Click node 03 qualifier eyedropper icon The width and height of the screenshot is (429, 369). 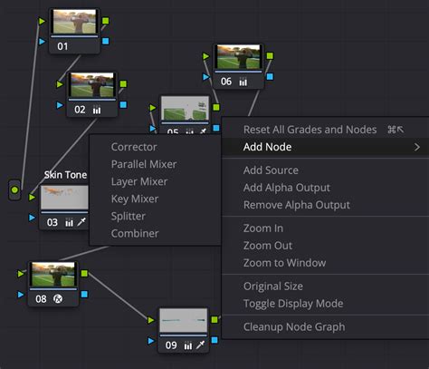point(81,222)
